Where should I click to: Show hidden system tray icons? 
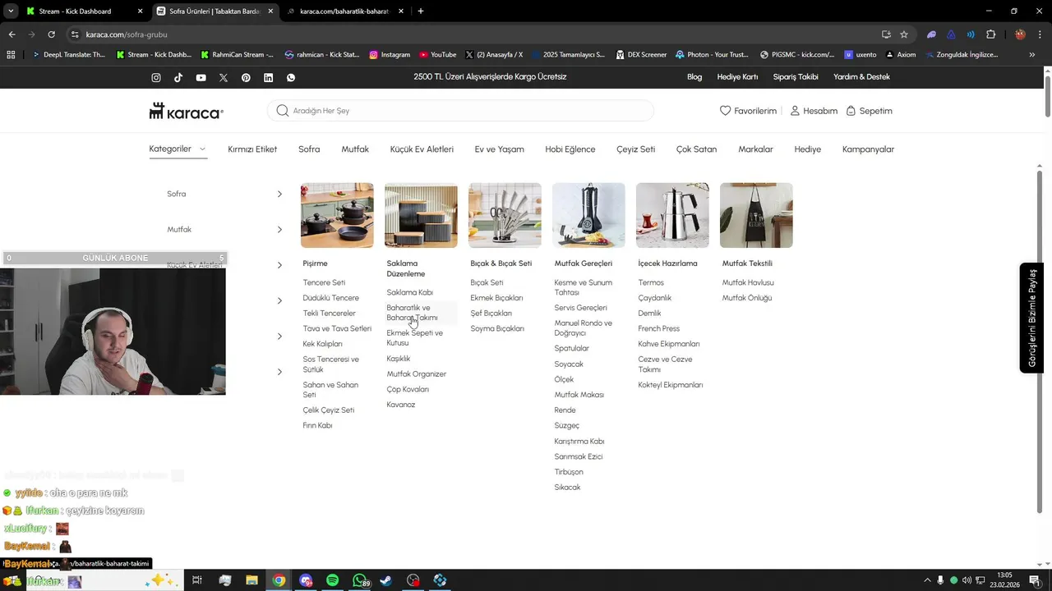coord(927,580)
